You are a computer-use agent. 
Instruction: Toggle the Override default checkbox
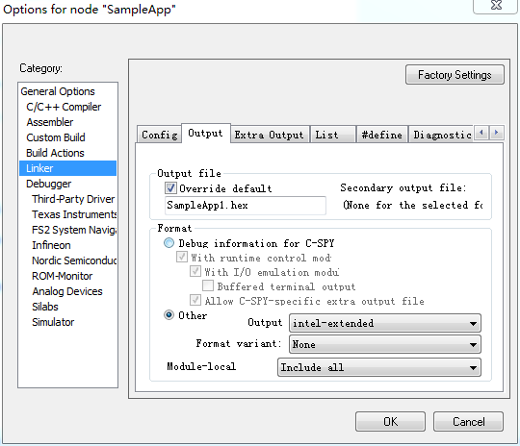170,188
